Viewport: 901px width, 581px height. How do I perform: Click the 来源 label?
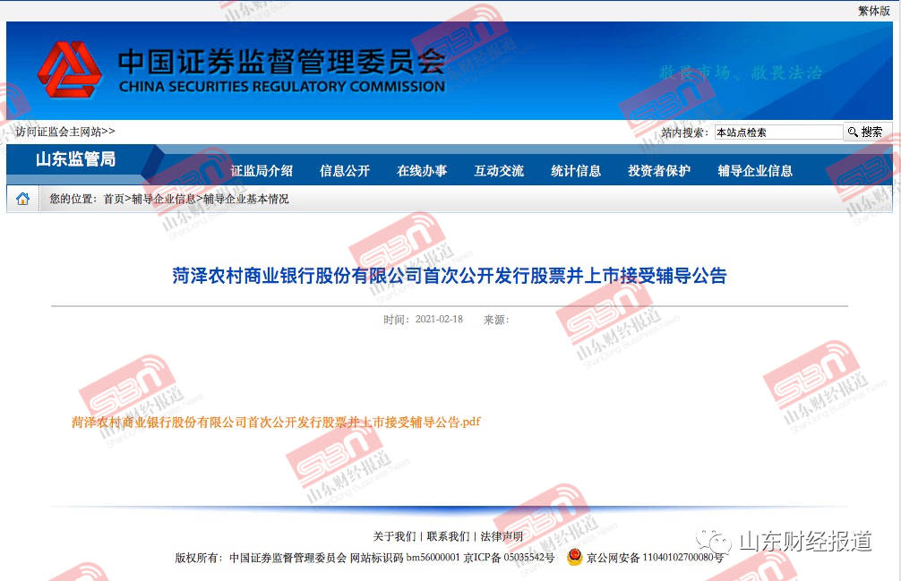[x=496, y=320]
